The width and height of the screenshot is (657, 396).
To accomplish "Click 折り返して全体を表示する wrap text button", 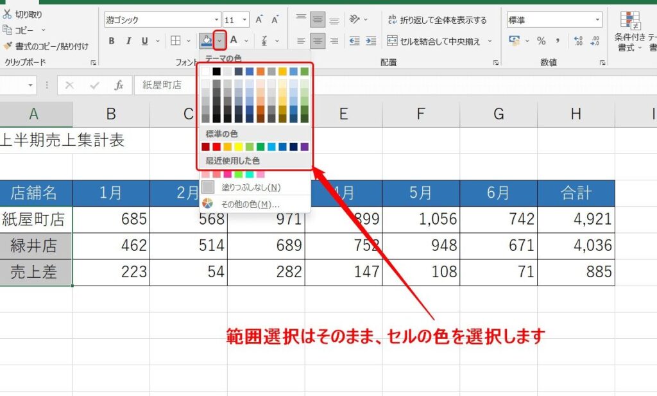I will pos(437,20).
